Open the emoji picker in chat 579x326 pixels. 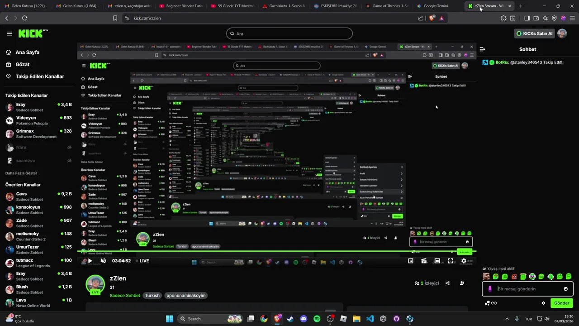point(565,289)
